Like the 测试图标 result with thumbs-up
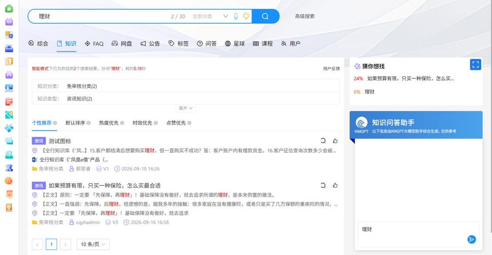This screenshot has height=255, width=492. tap(335, 141)
